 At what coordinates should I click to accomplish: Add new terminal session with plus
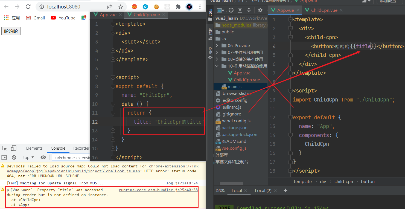point(285,190)
